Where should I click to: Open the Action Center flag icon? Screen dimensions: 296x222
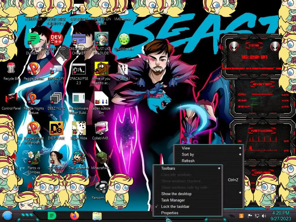pos(250,216)
